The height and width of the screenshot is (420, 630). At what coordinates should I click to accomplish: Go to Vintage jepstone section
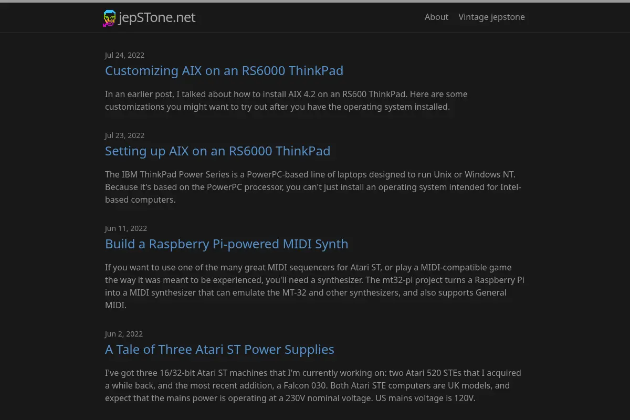[x=491, y=17]
